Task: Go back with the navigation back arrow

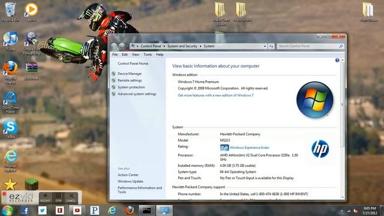Action: coord(114,46)
